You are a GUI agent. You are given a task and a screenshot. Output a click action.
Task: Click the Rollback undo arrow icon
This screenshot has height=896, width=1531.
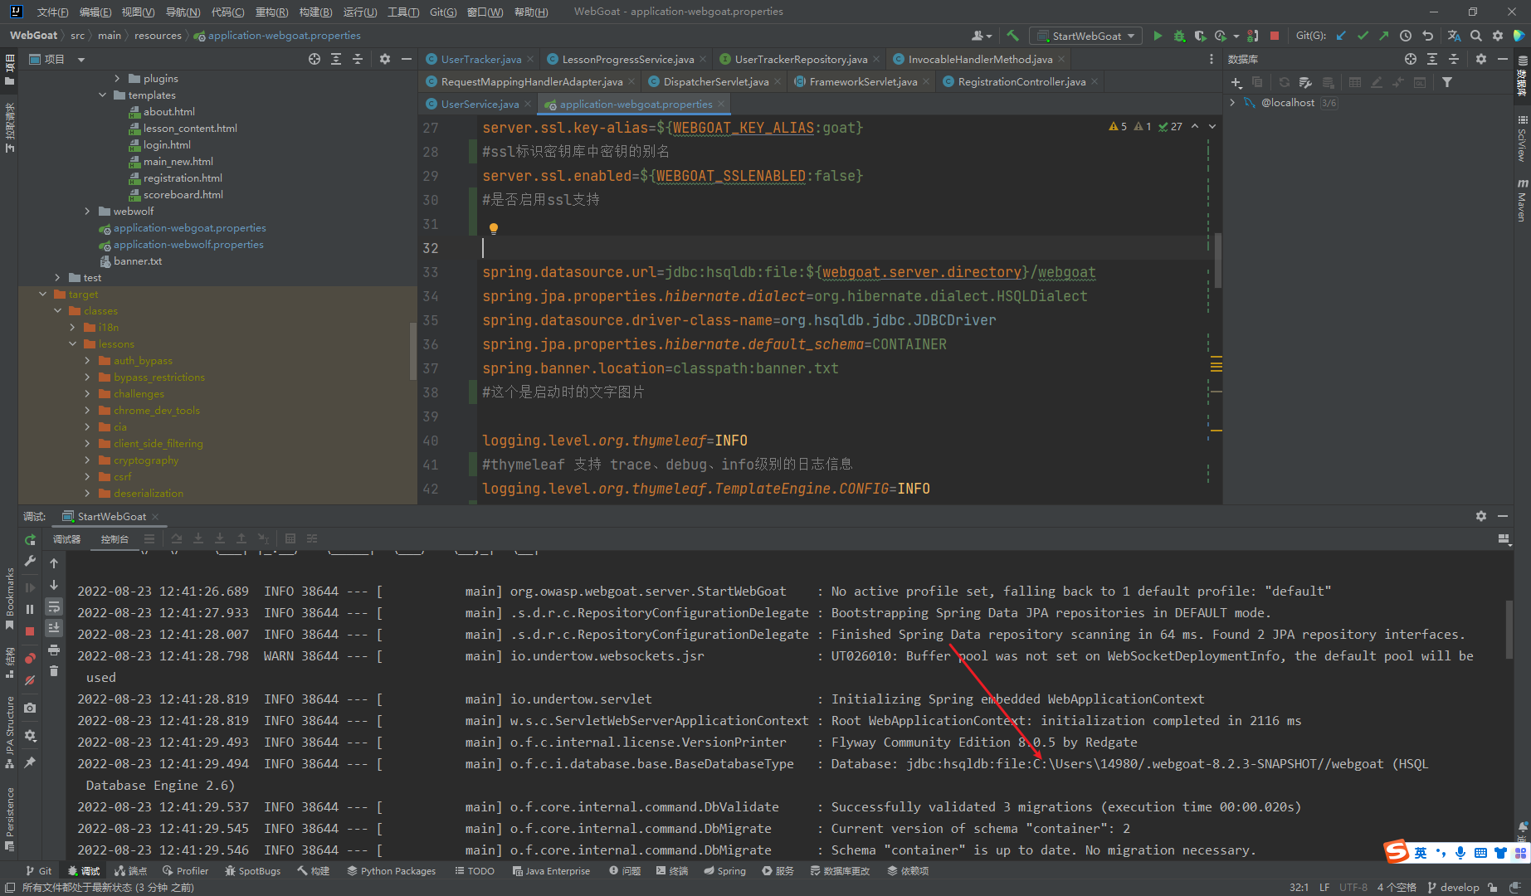[1427, 36]
